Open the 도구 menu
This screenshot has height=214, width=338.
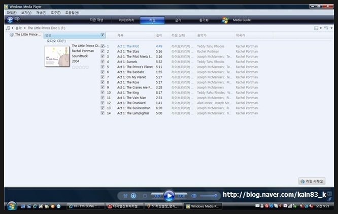(x=56, y=13)
